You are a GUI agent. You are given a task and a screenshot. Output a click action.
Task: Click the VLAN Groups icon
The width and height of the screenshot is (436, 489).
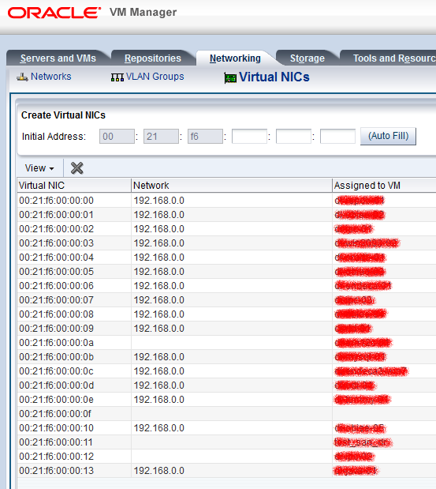pyautogui.click(x=117, y=77)
